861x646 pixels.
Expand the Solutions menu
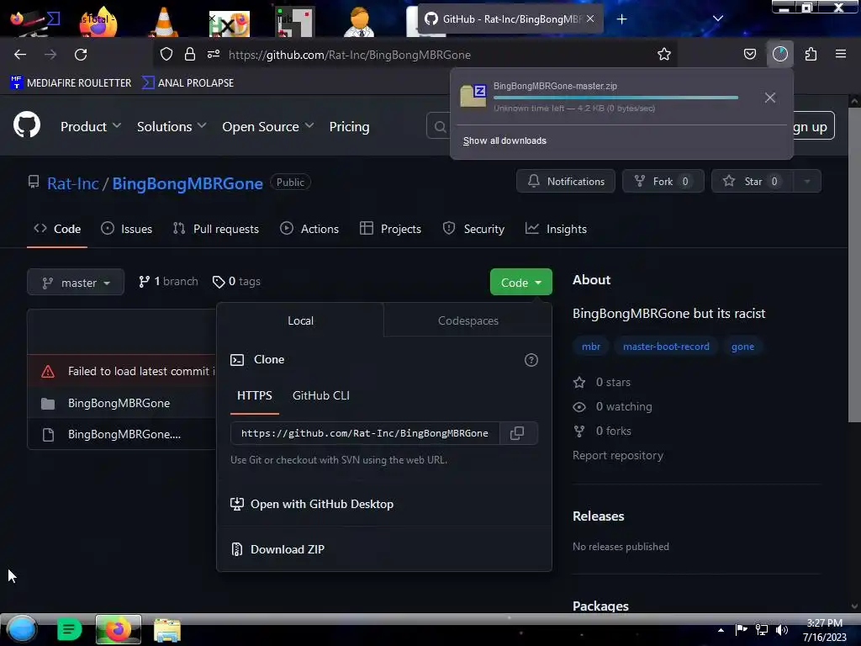[x=172, y=126]
